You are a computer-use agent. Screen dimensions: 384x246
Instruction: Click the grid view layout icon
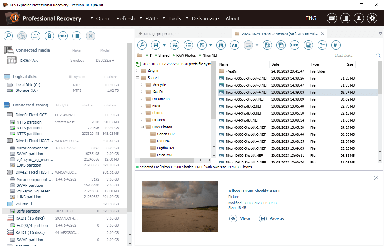tap(202, 45)
